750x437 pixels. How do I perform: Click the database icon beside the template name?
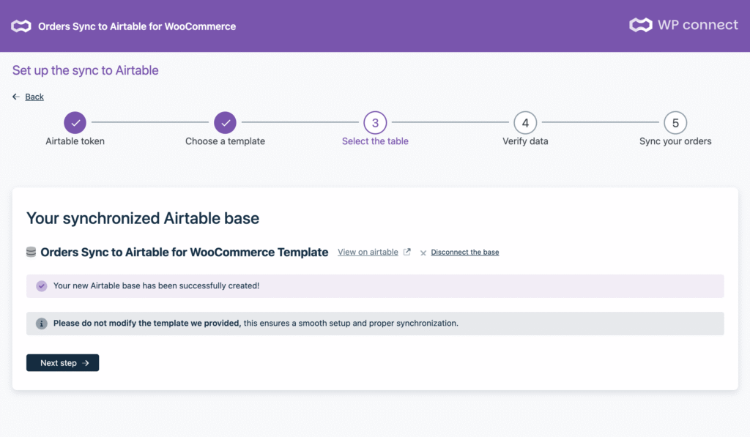(x=31, y=252)
